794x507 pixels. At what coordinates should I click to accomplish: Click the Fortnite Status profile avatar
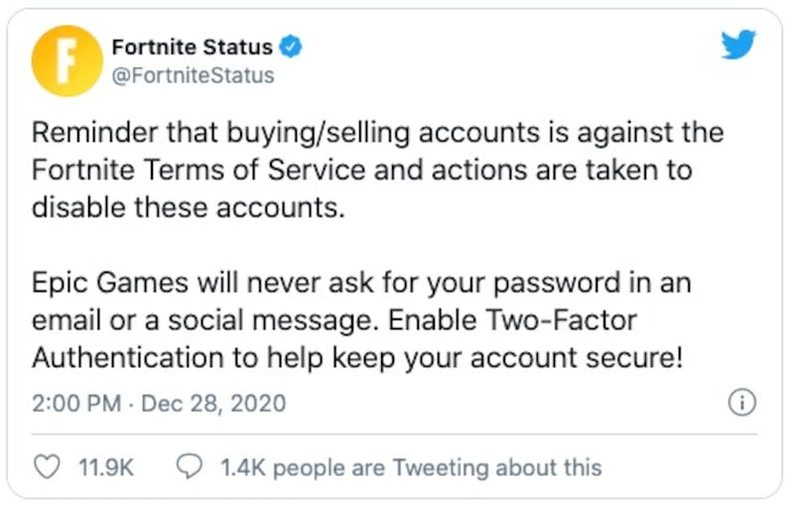click(66, 61)
